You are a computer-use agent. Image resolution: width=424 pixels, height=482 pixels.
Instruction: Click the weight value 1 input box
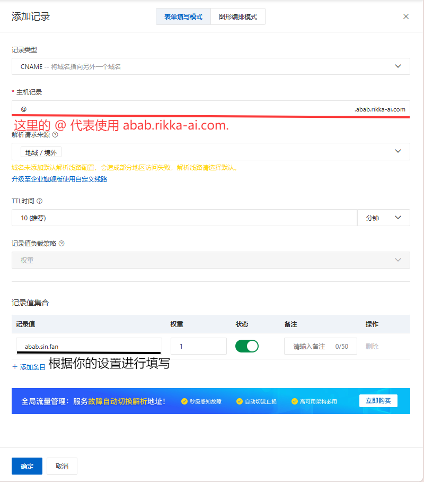pos(198,346)
